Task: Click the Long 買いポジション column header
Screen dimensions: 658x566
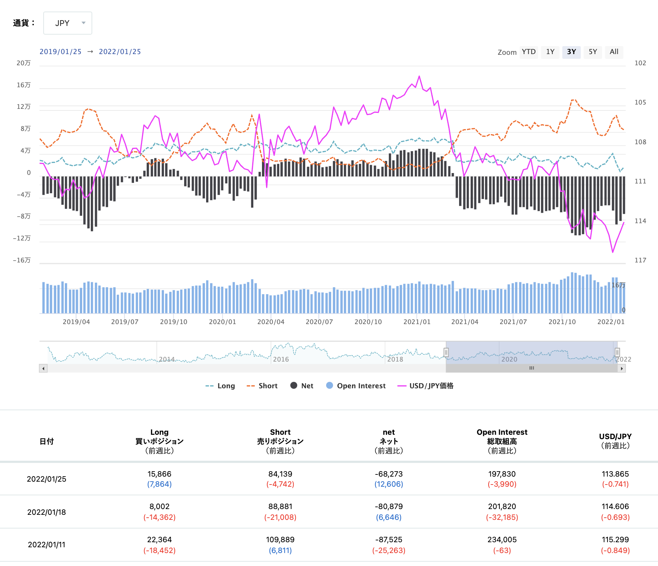Action: [x=159, y=441]
